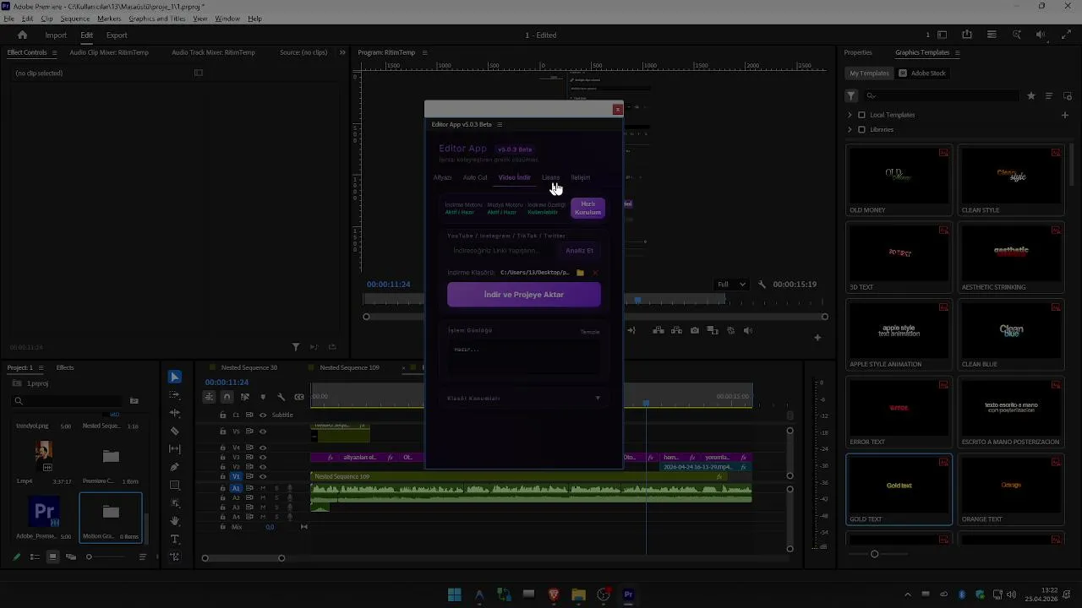This screenshot has height=608, width=1082.
Task: Click the Graphics Templates thumbnail size slider
Action: pyautogui.click(x=875, y=554)
